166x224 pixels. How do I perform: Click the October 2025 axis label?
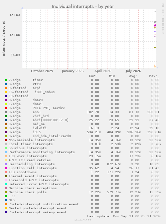[42, 71]
